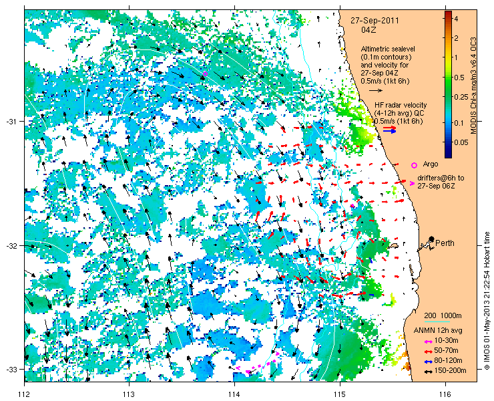Click the magenta Argo circle in legend
494x401 pixels.
point(415,165)
